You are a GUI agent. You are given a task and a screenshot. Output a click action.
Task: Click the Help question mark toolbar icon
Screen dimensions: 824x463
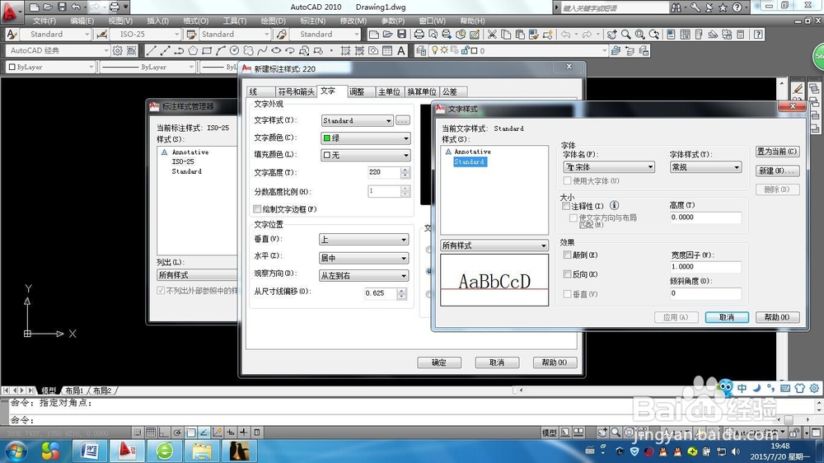[x=758, y=34]
